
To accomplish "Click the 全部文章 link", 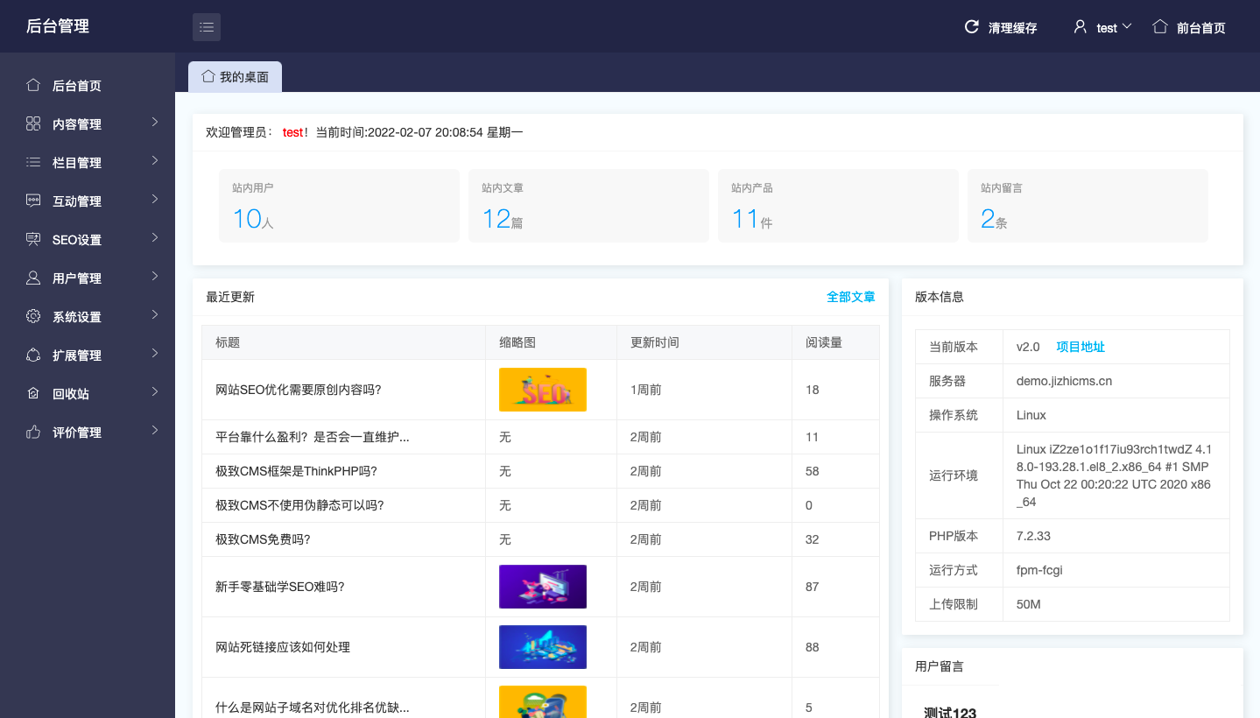I will [x=850, y=297].
